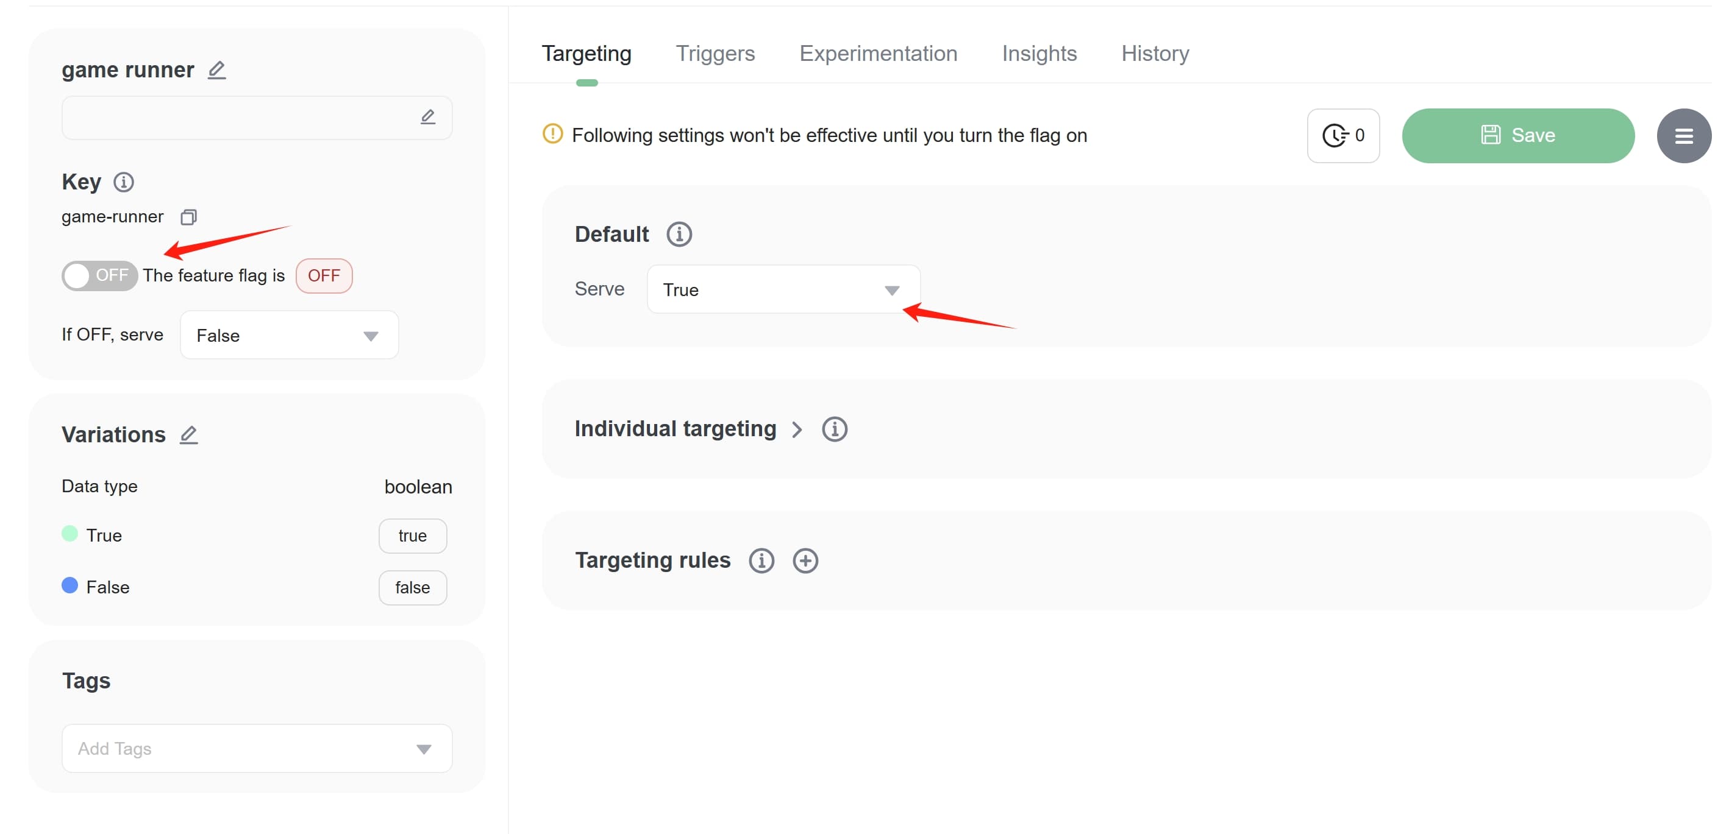Image resolution: width=1729 pixels, height=834 pixels.
Task: Open the If OFF, serve False dropdown
Action: (290, 335)
